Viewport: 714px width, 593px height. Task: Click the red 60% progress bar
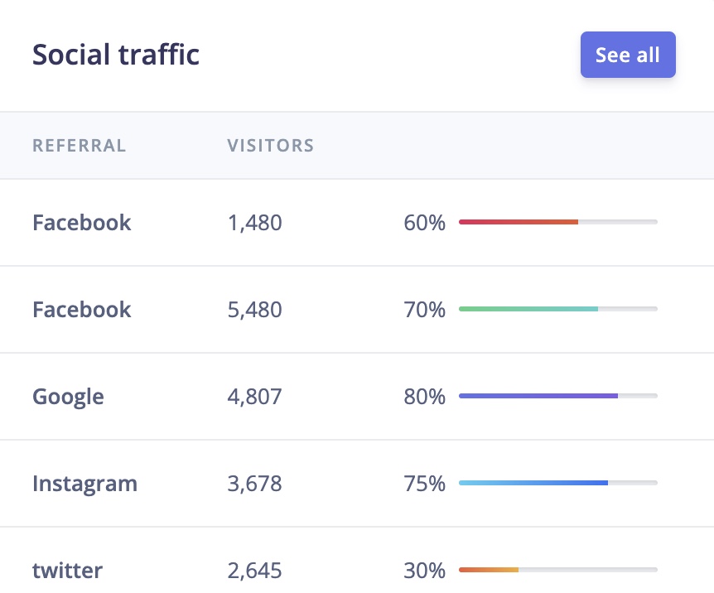point(557,222)
